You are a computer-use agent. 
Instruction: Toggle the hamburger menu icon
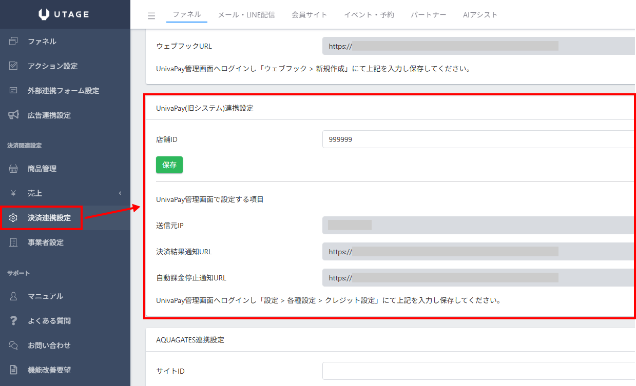(x=151, y=16)
